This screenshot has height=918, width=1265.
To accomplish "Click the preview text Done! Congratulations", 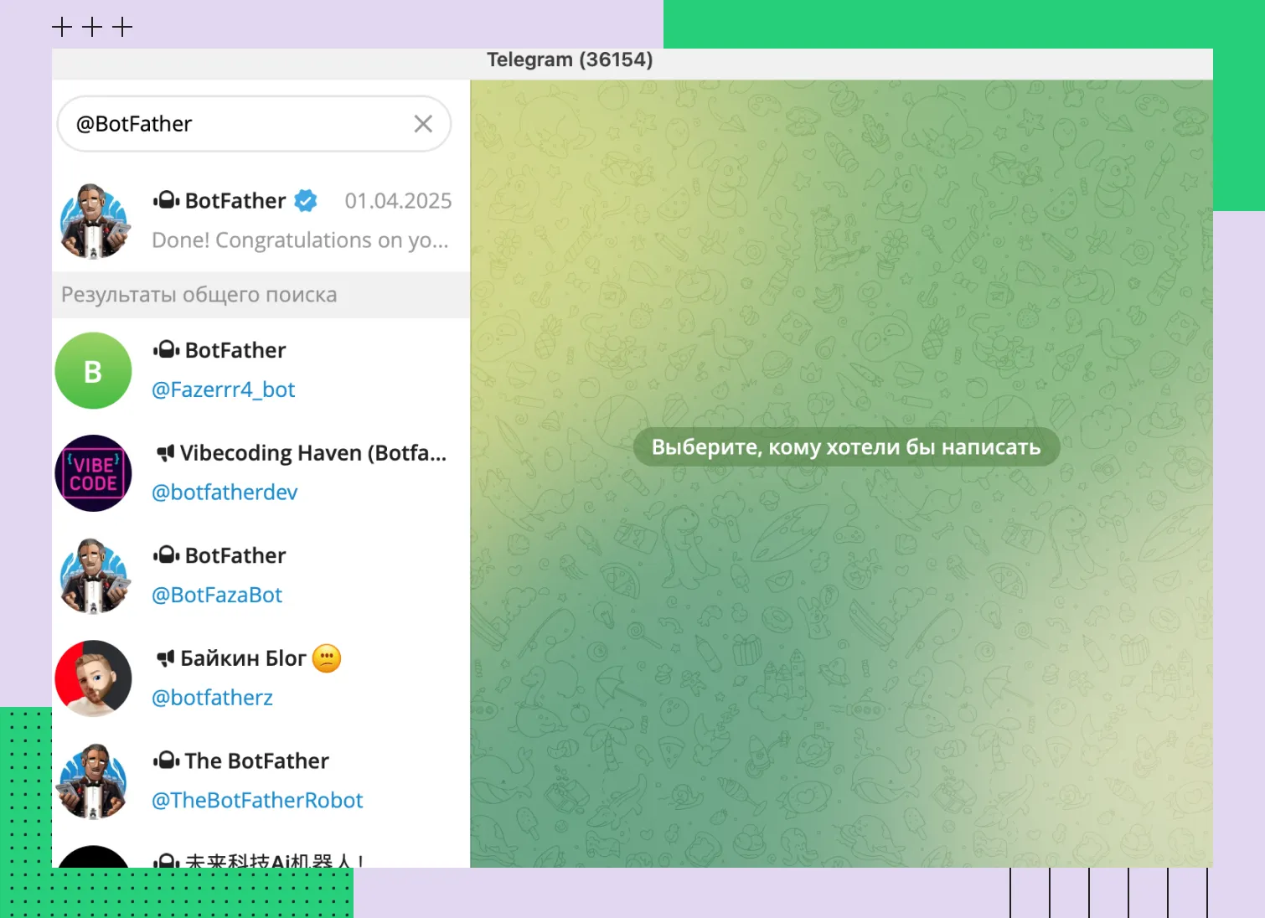I will 300,240.
